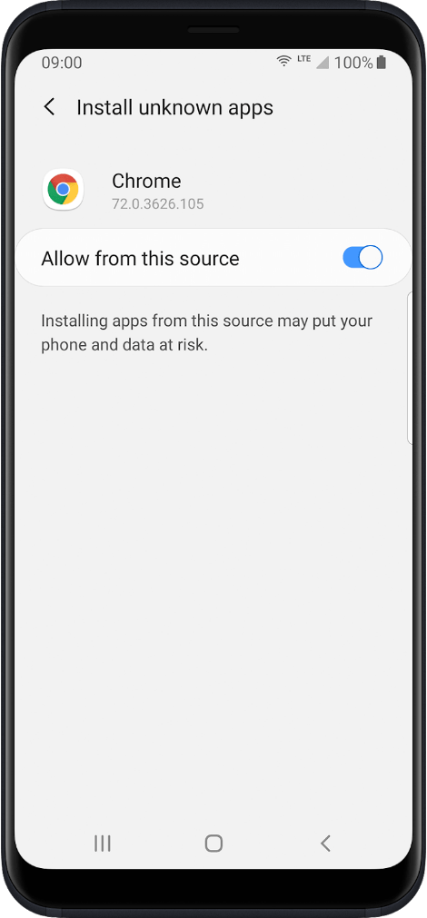This screenshot has height=918, width=427.
Task: Open recent apps from navigation bar
Action: 102,843
